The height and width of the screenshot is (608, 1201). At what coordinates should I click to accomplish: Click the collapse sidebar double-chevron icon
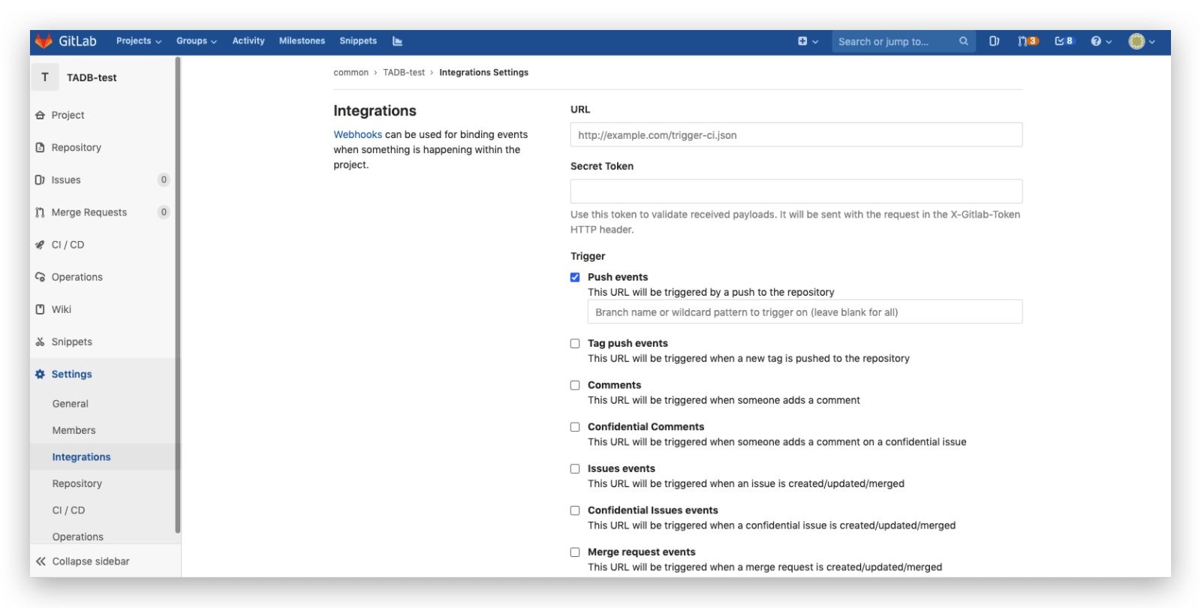tap(41, 561)
